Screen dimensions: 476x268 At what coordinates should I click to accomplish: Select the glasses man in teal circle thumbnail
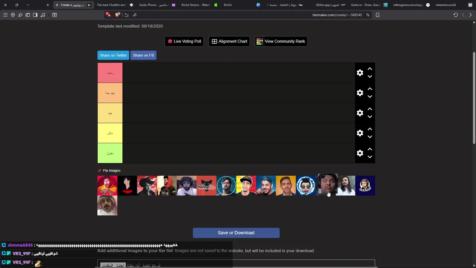226,185
